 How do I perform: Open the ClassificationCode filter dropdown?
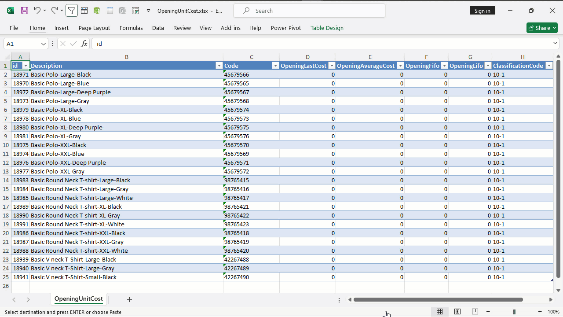coord(549,66)
